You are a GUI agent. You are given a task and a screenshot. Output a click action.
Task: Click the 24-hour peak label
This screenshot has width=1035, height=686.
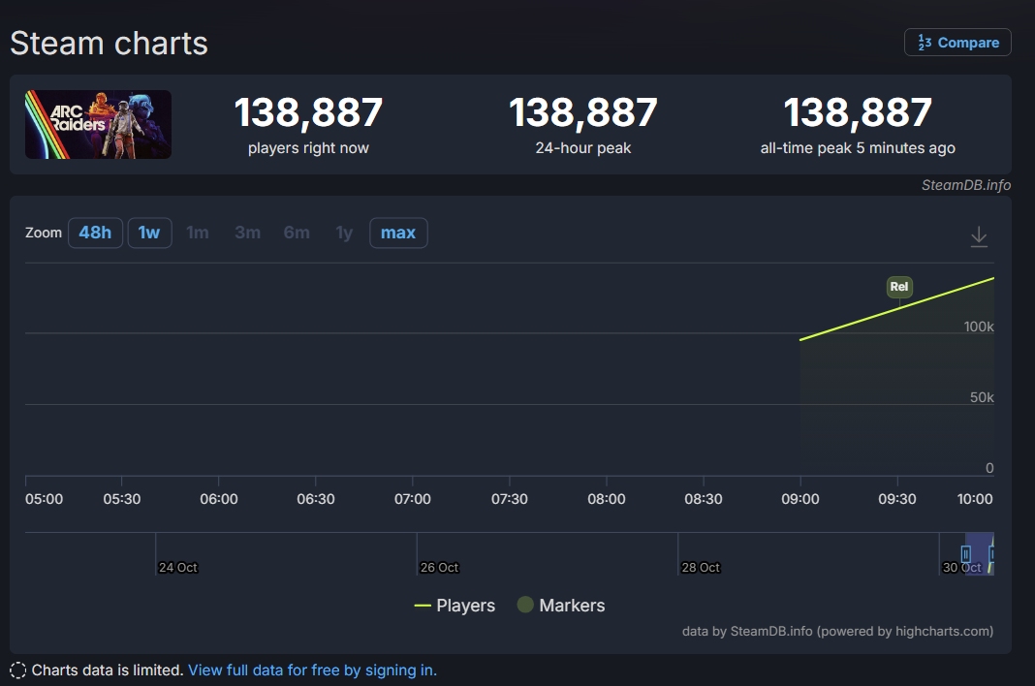tap(582, 148)
